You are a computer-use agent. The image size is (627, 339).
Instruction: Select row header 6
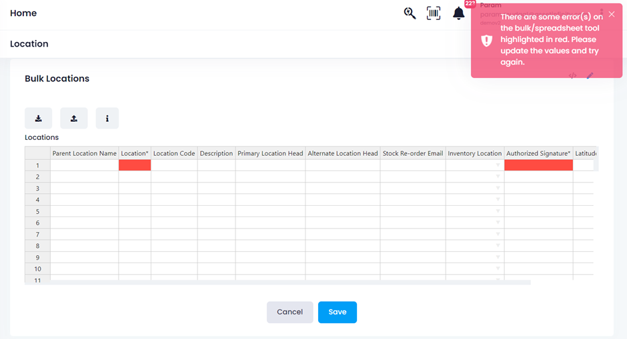point(37,223)
